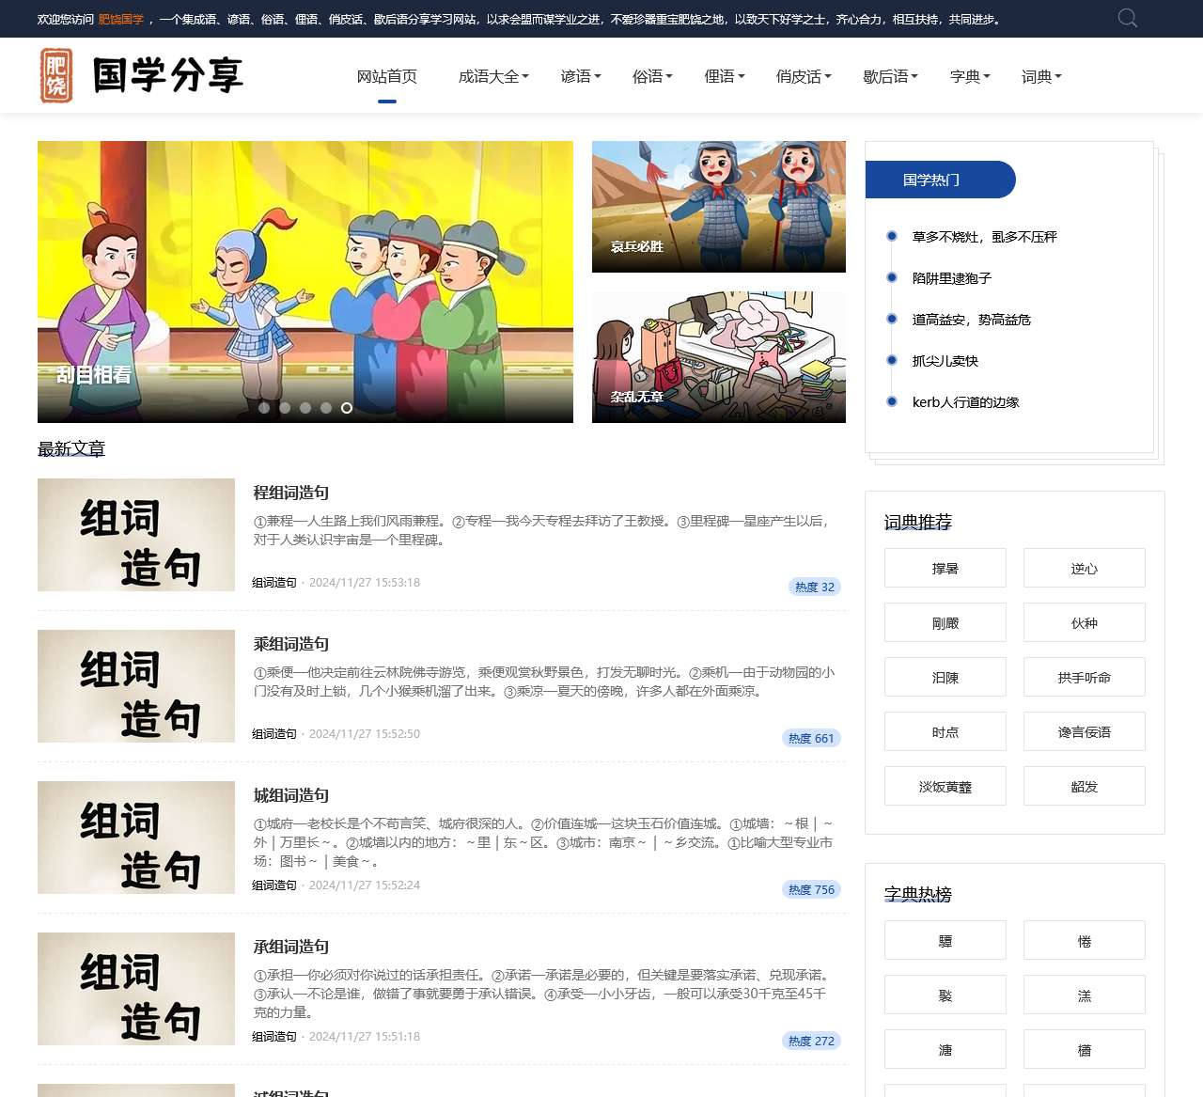Select the 程组词造句 article thumbnail image
The image size is (1203, 1097).
tap(135, 535)
